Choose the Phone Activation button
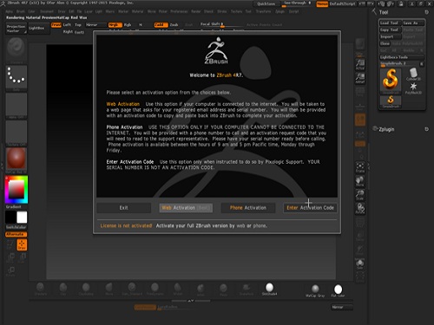Viewport: 434px width, 325px height. click(248, 208)
